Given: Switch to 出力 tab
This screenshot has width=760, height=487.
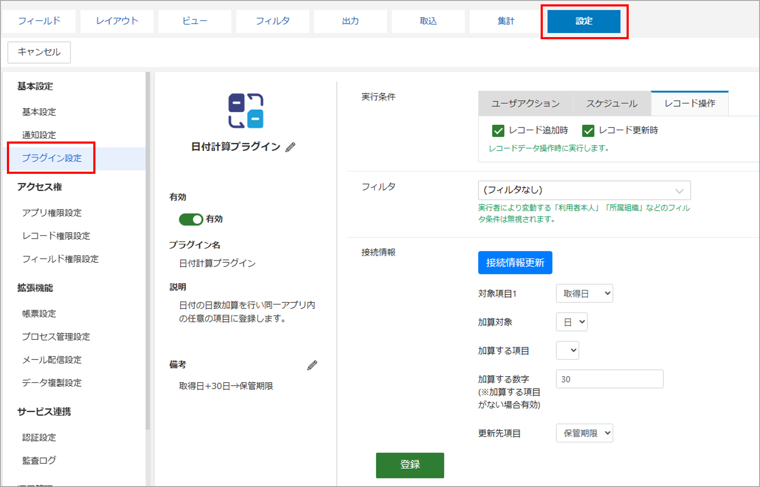Looking at the screenshot, I should [x=350, y=21].
